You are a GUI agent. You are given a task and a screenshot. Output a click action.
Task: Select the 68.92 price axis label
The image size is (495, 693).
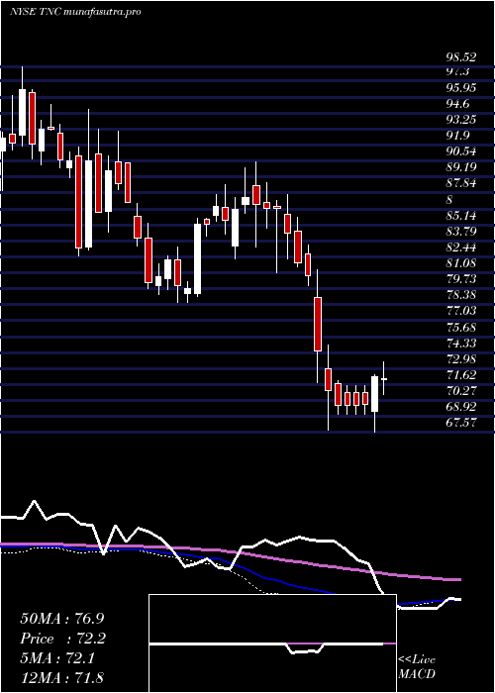pyautogui.click(x=461, y=407)
